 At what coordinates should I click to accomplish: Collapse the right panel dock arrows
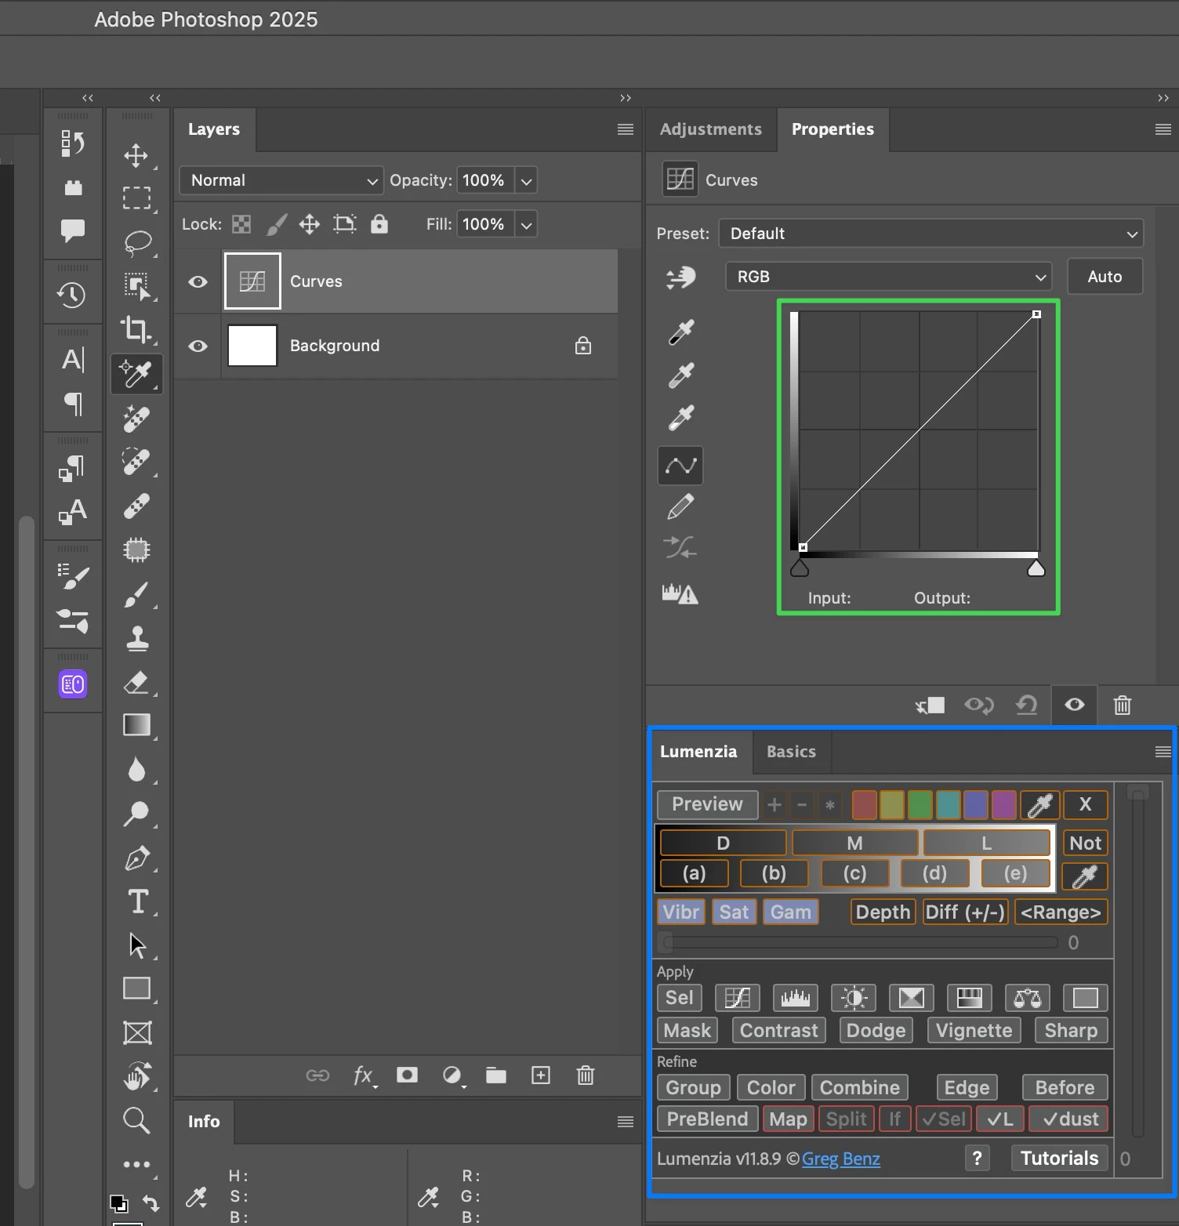pyautogui.click(x=1163, y=98)
